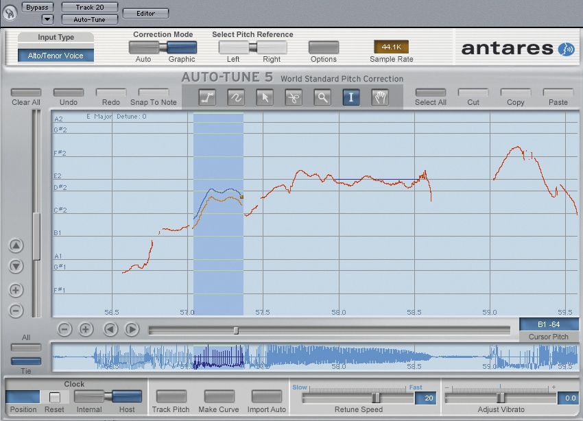
Task: Click the clock Reset button
Action: 55,397
